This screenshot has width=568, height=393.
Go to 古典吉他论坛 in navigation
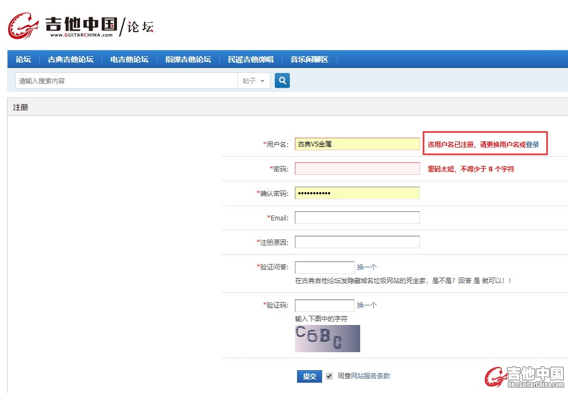[71, 59]
